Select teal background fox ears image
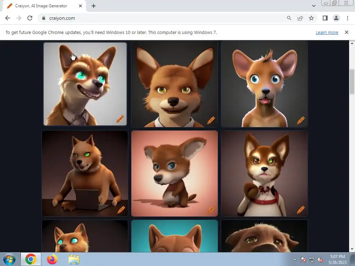Viewport: 355px width, 266px height. [x=175, y=236]
